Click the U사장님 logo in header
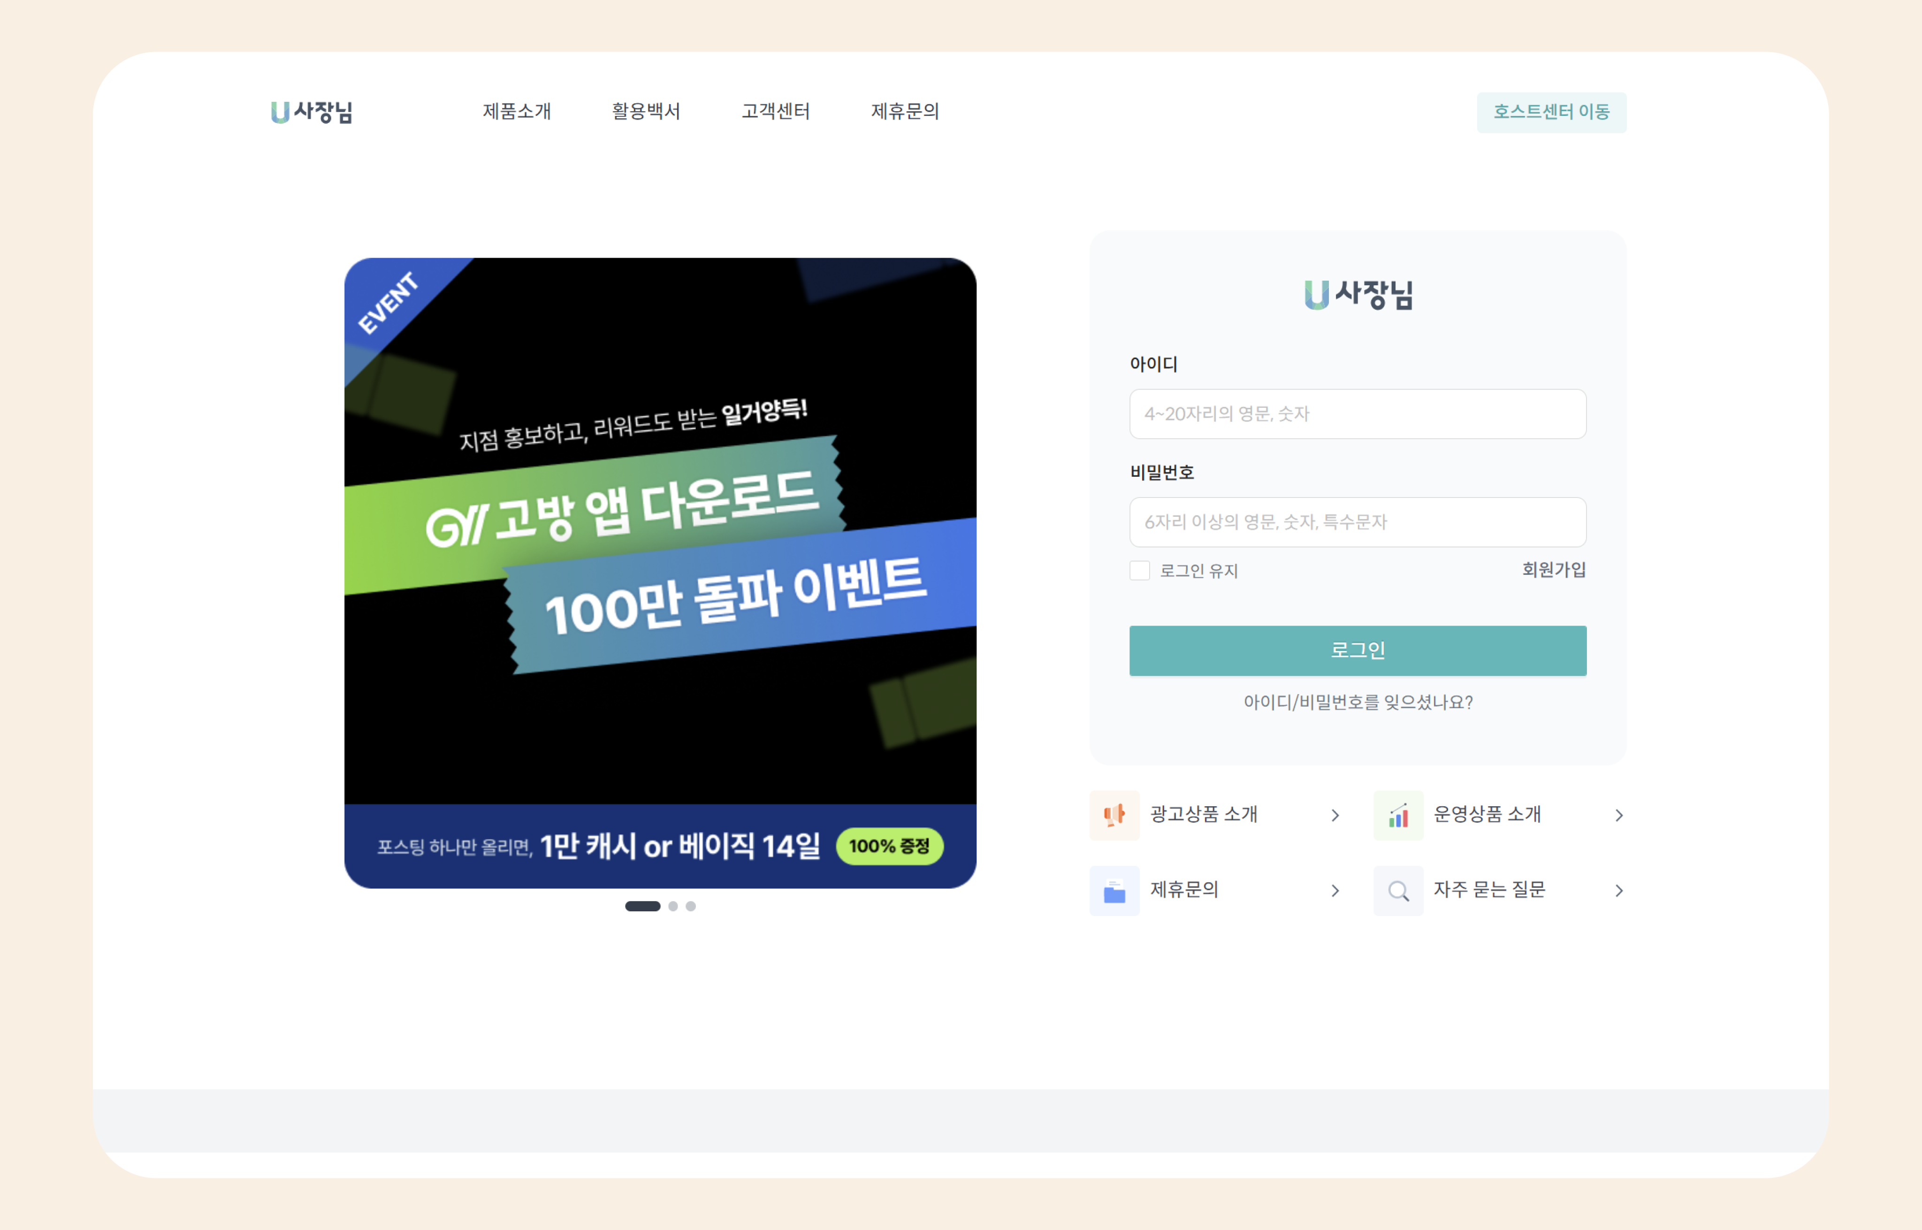This screenshot has height=1230, width=1922. [x=312, y=112]
